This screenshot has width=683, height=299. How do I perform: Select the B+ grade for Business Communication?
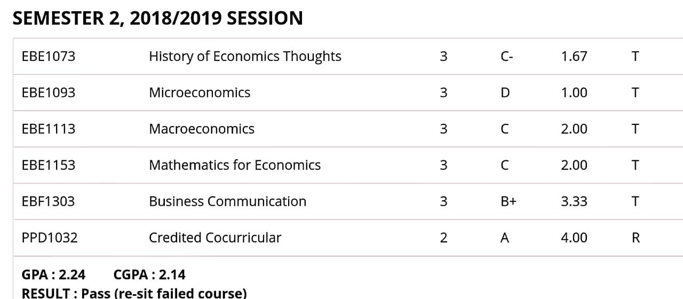(508, 201)
